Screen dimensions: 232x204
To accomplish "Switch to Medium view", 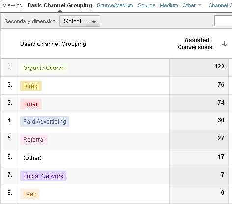I will 169,5.
